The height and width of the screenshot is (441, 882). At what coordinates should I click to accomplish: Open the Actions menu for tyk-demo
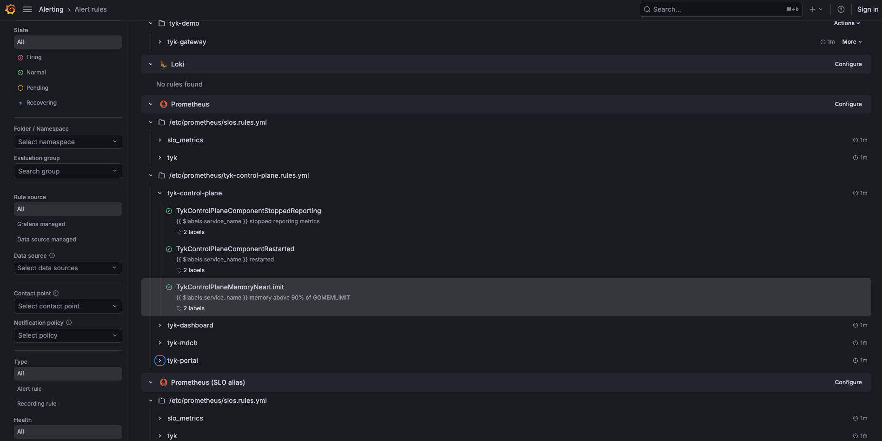click(x=847, y=23)
